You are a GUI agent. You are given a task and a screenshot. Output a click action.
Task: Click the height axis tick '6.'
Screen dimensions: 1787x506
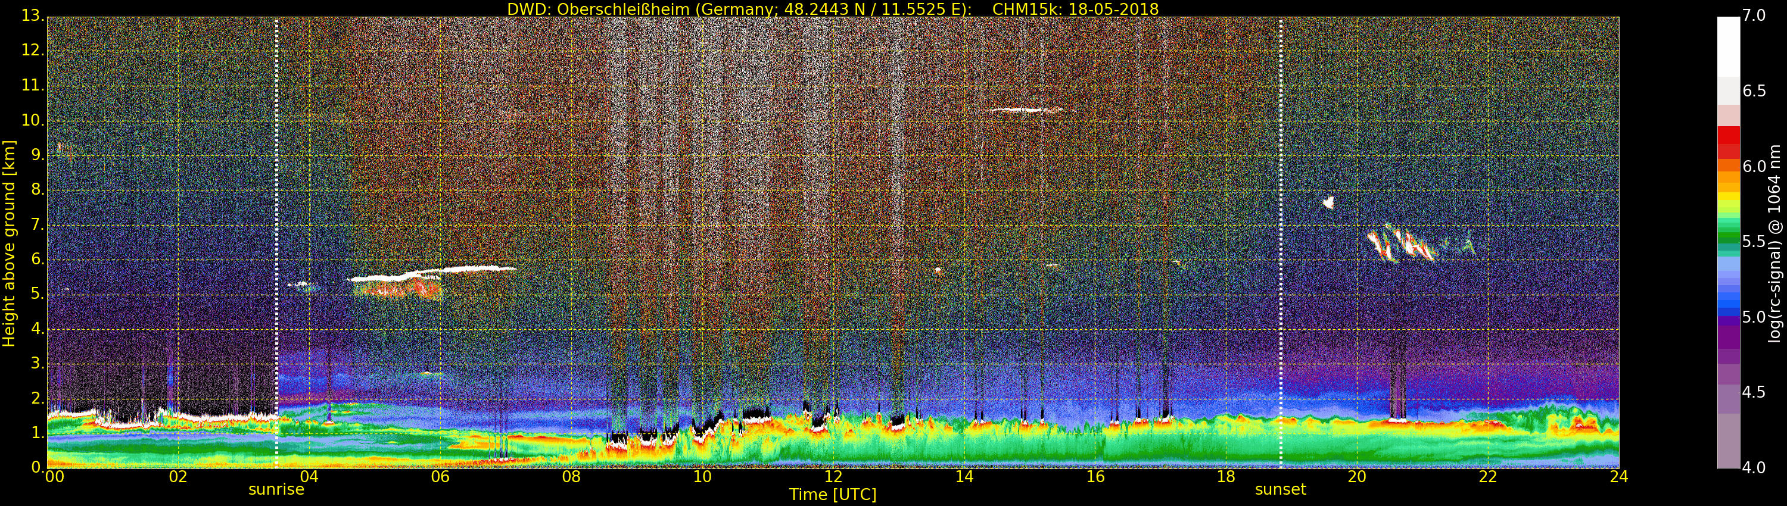38,259
